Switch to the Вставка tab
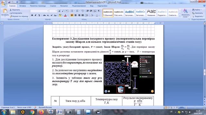This screenshot has width=206, height=115. [x=23, y=6]
